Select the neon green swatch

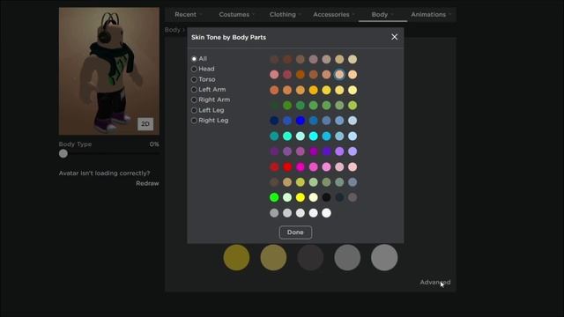[274, 197]
